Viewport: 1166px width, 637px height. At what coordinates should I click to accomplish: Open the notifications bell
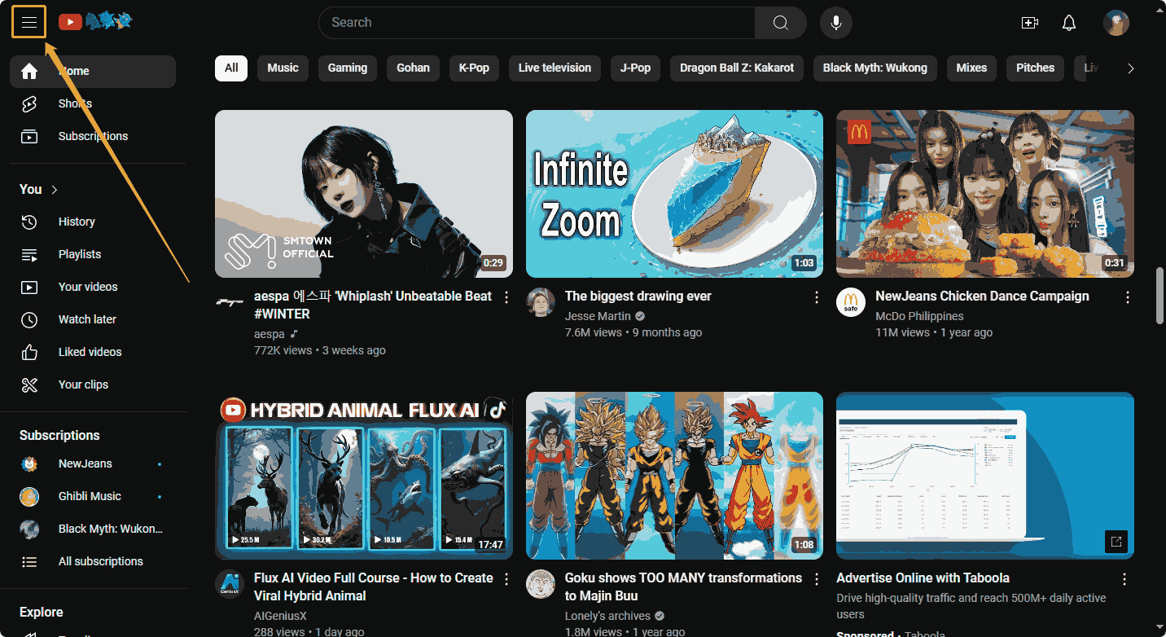[1069, 23]
